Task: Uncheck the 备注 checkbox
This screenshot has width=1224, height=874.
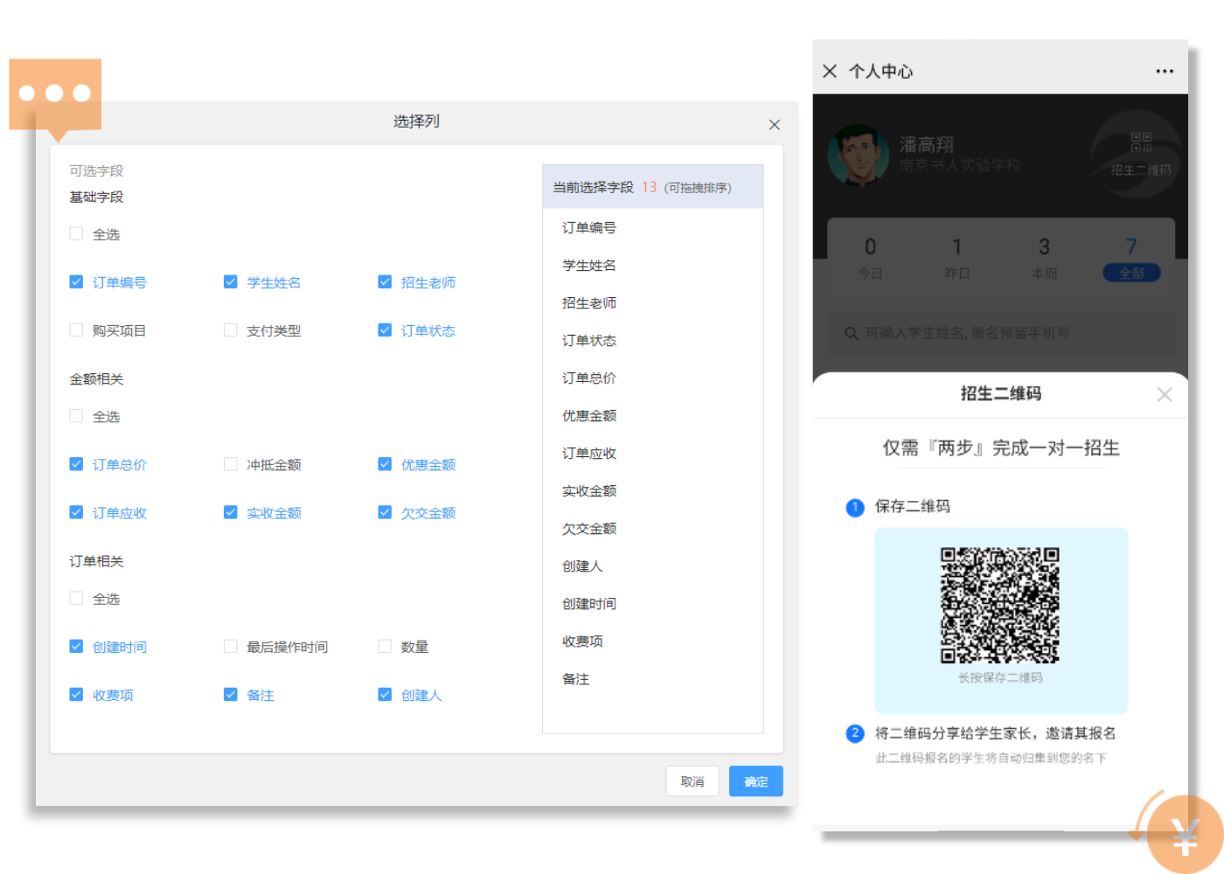Action: coord(230,694)
